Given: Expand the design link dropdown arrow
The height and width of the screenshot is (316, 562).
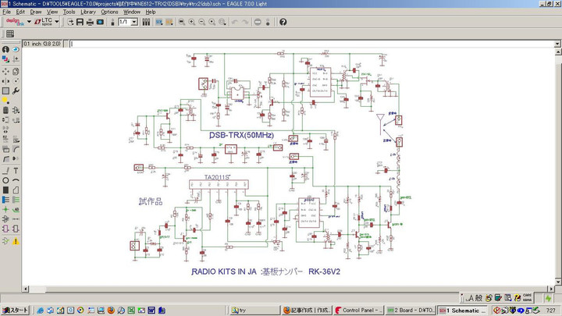Looking at the screenshot, I should coord(29,22).
